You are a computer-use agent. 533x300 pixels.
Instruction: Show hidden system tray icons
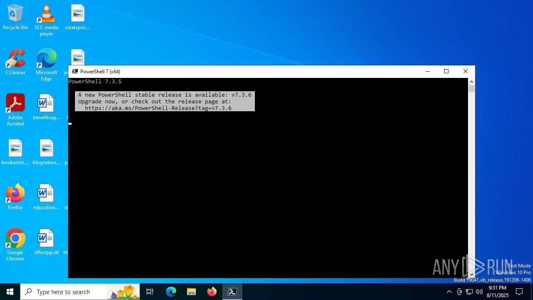point(449,292)
